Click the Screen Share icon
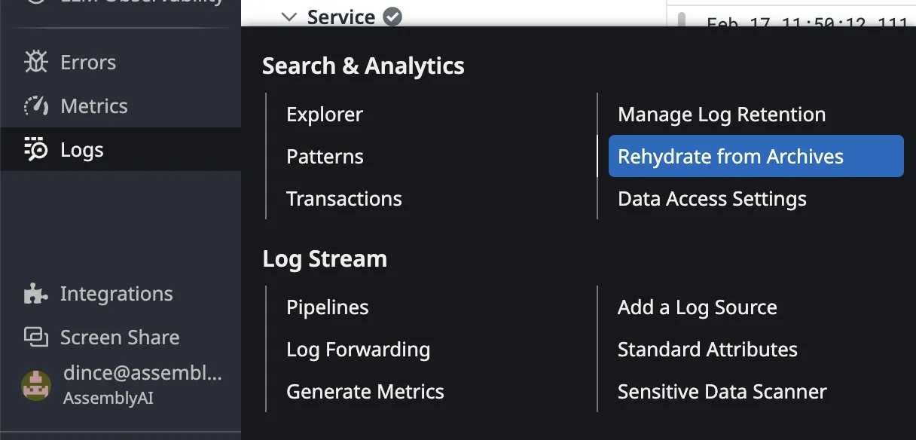This screenshot has width=916, height=440. click(x=35, y=338)
